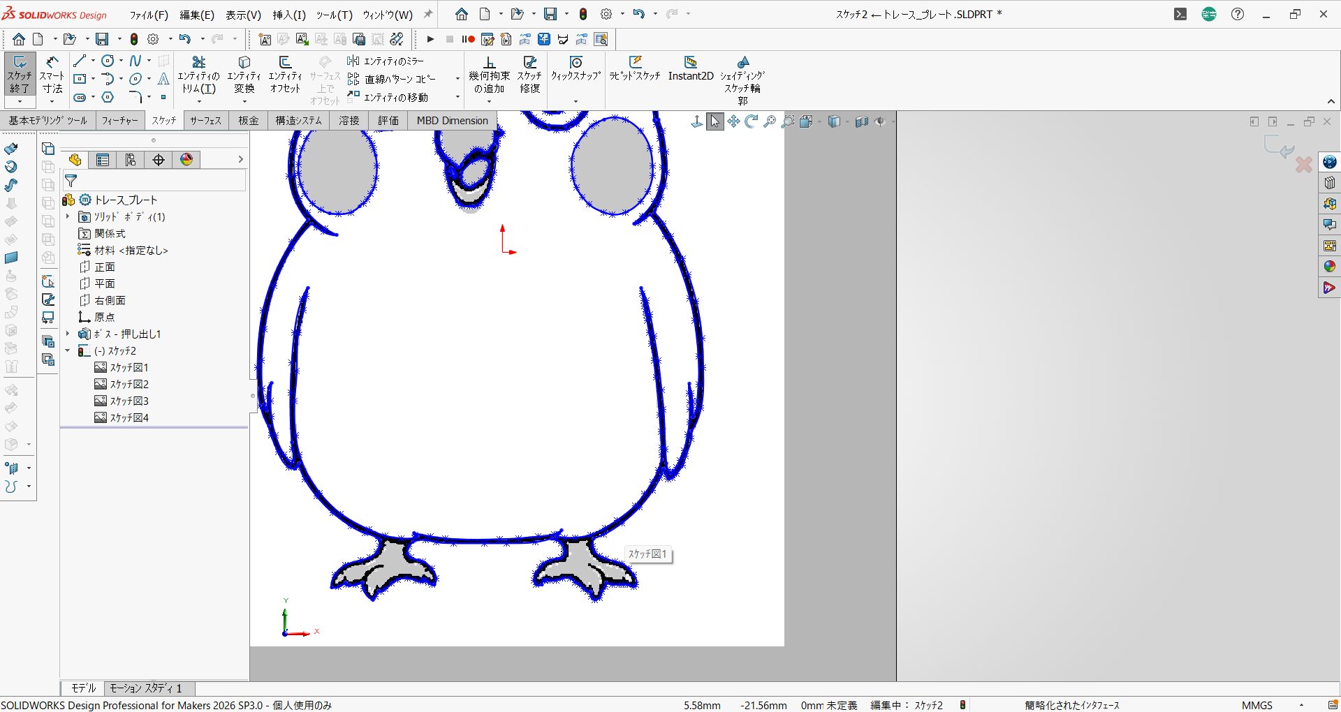Switch to the MBD Dimension tab

pos(453,121)
